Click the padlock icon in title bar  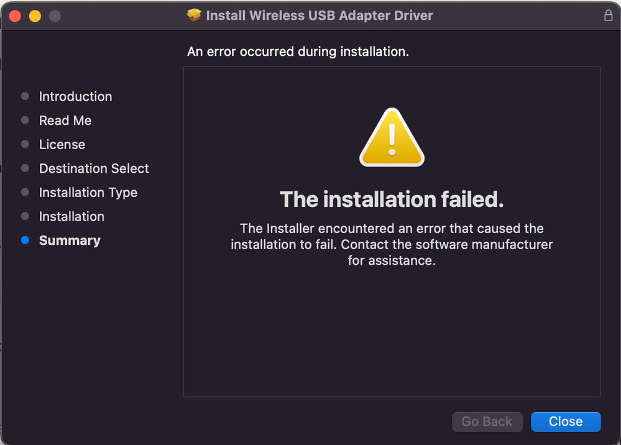pyautogui.click(x=608, y=16)
